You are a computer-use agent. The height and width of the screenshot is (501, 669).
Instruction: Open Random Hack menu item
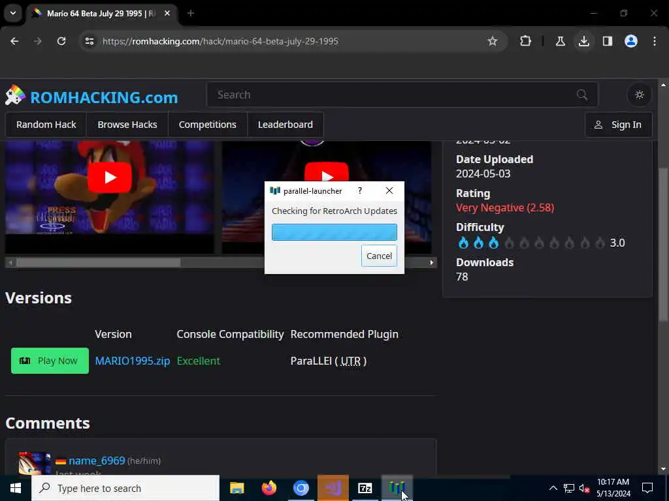[x=46, y=125]
